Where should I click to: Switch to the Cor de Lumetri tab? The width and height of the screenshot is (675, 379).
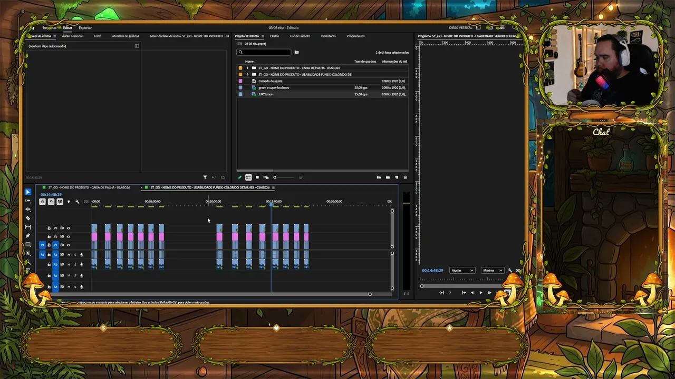[x=300, y=36]
